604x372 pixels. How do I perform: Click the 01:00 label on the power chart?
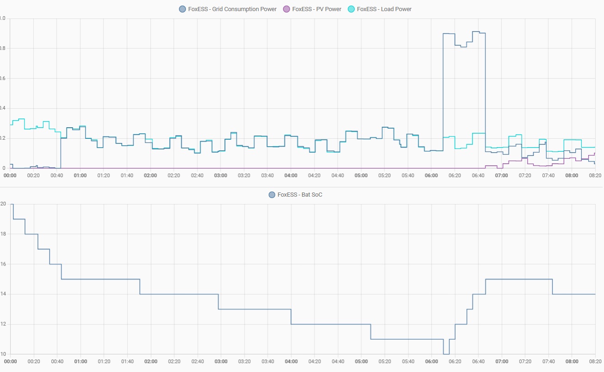pyautogui.click(x=80, y=175)
